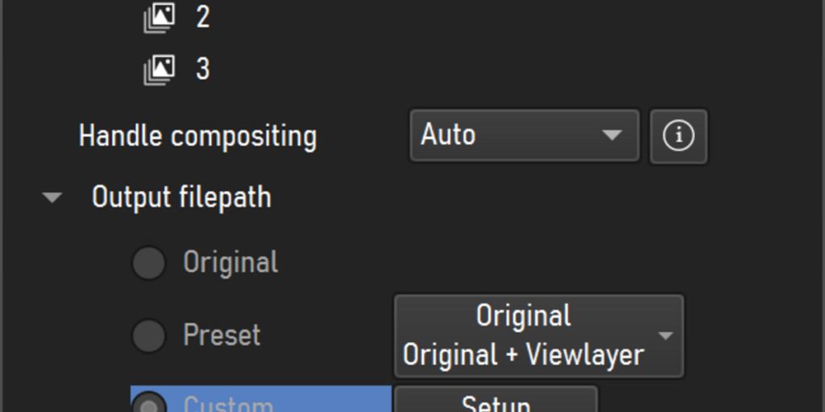Click the Output filepath section header text
Image resolution: width=825 pixels, height=412 pixels.
click(181, 198)
